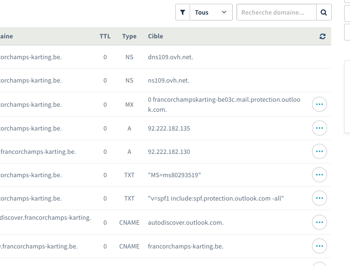Click the funnel filter icon
Screen dimensions: 350x266
coord(183,13)
